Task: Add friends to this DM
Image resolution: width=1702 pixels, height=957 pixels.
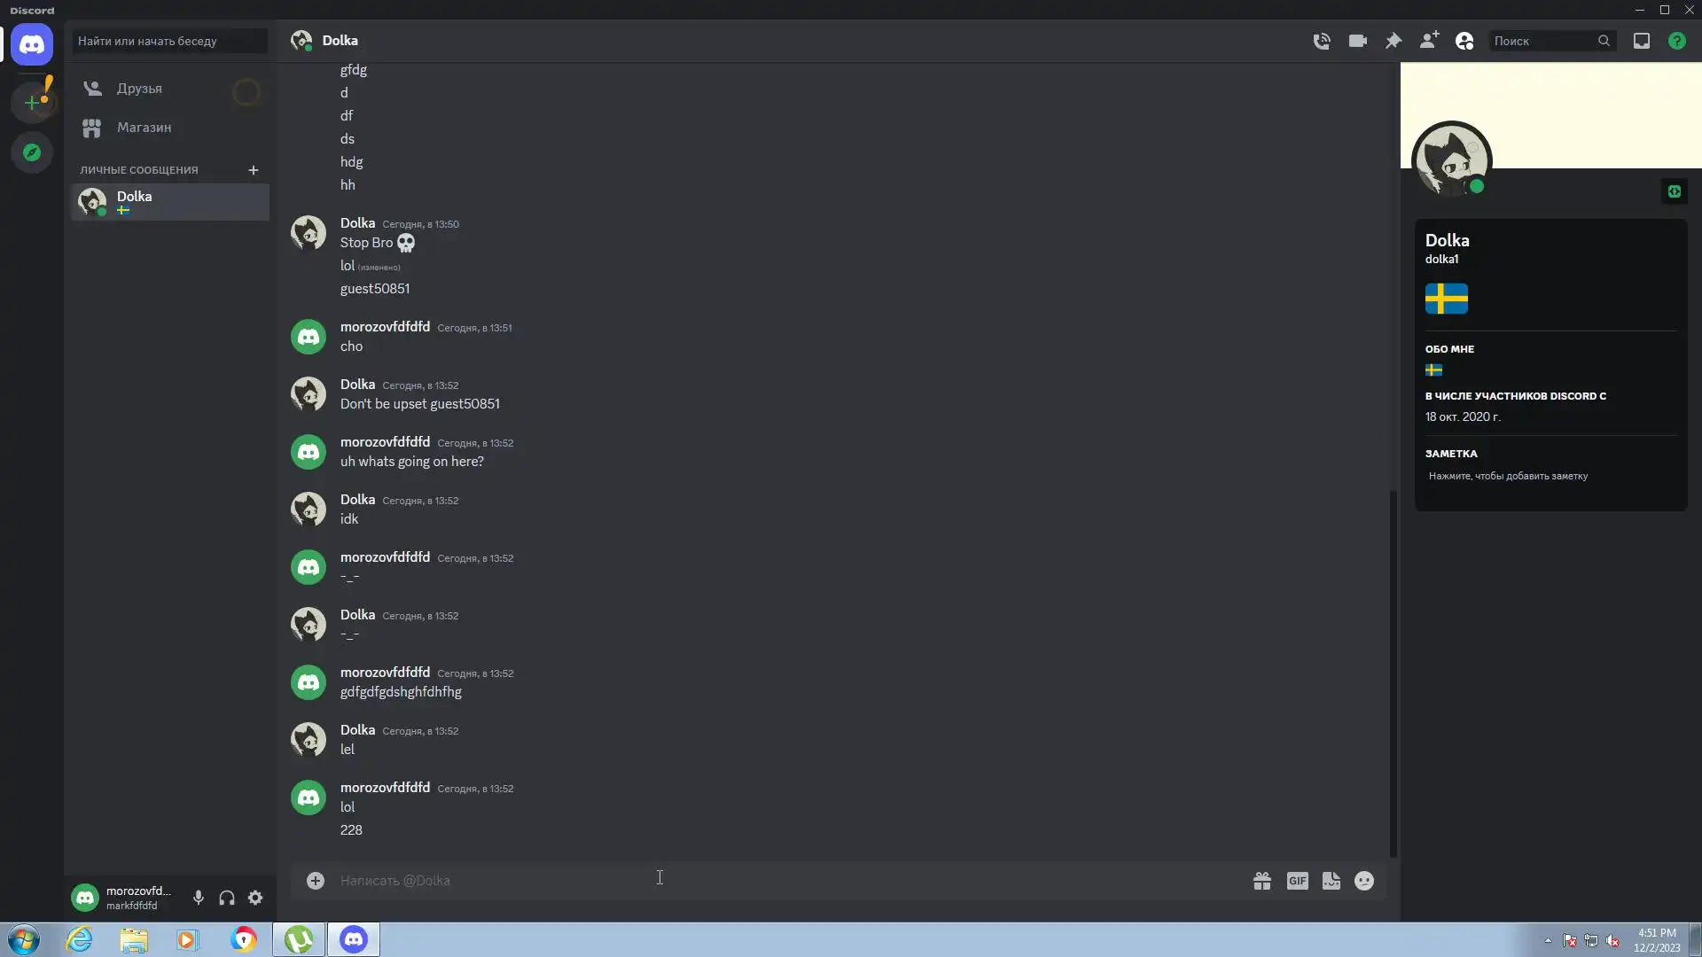Action: pos(1428,41)
